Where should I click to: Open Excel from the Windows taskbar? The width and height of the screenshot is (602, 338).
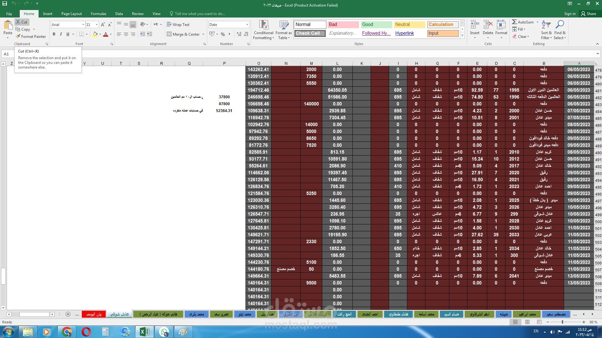click(x=145, y=332)
